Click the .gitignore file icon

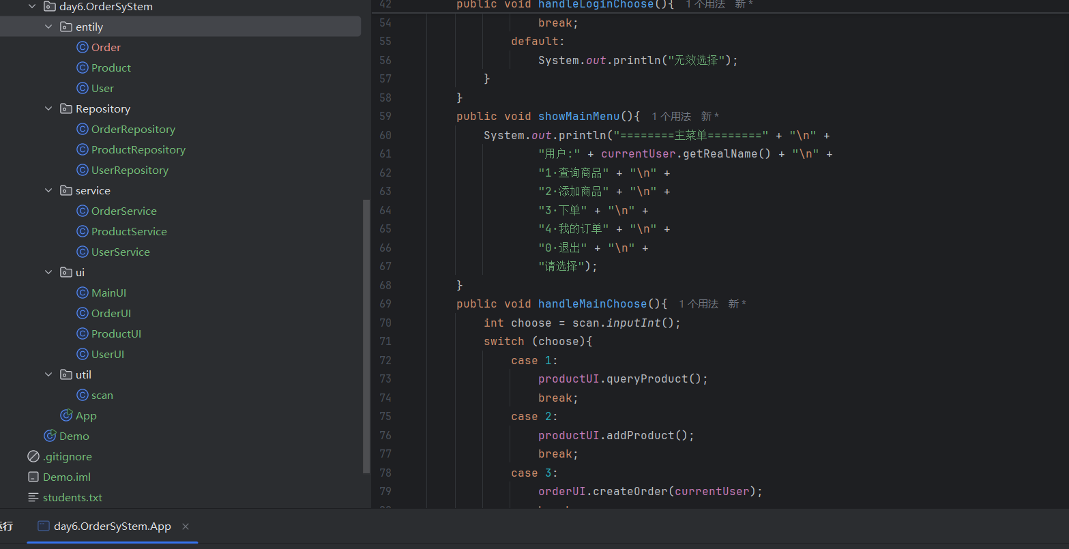pos(33,457)
